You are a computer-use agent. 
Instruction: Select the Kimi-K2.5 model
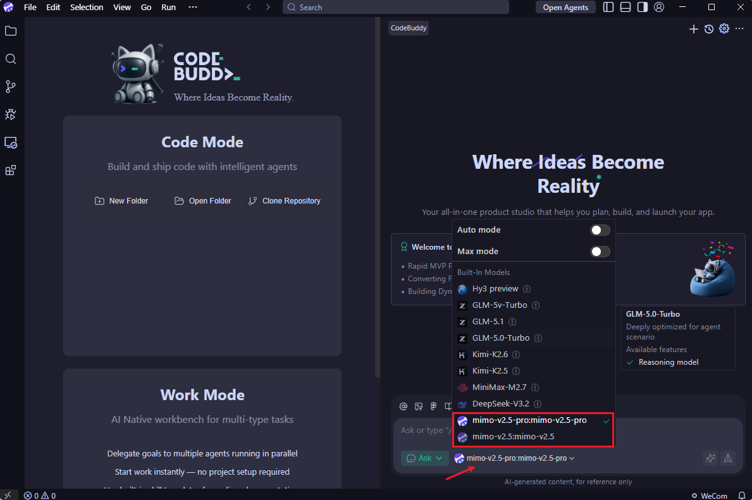coord(534,371)
